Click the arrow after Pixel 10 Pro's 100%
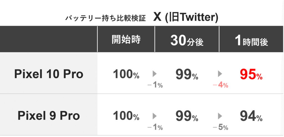284x137 pixels. [x=155, y=74]
